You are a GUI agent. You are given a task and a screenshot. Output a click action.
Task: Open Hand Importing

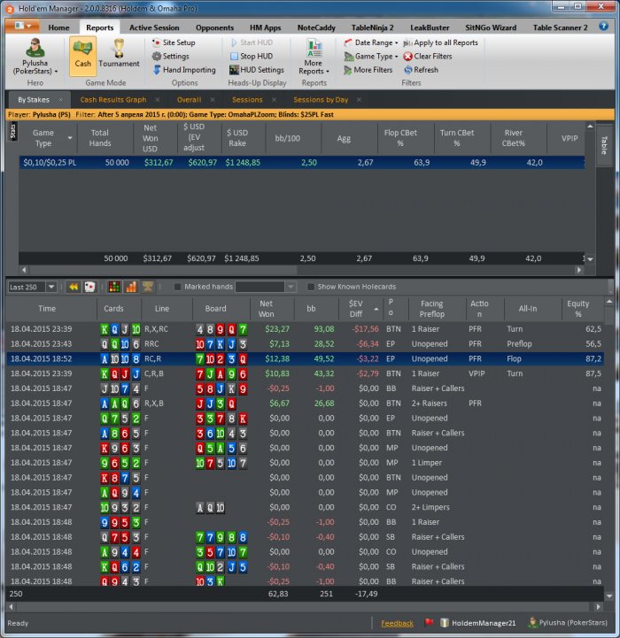pos(184,70)
